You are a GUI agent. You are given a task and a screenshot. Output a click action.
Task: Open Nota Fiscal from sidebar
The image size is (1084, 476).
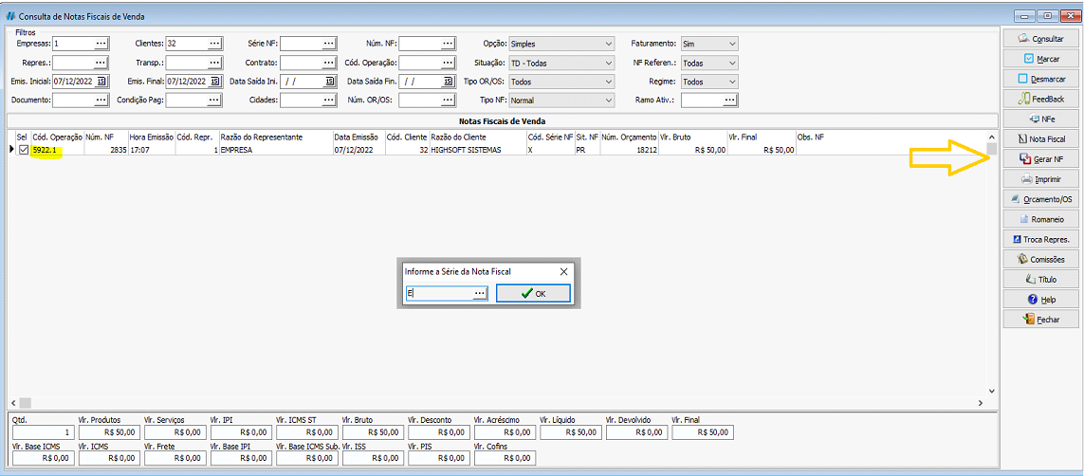click(x=1040, y=139)
